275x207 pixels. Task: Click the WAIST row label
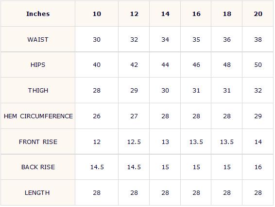click(x=38, y=39)
